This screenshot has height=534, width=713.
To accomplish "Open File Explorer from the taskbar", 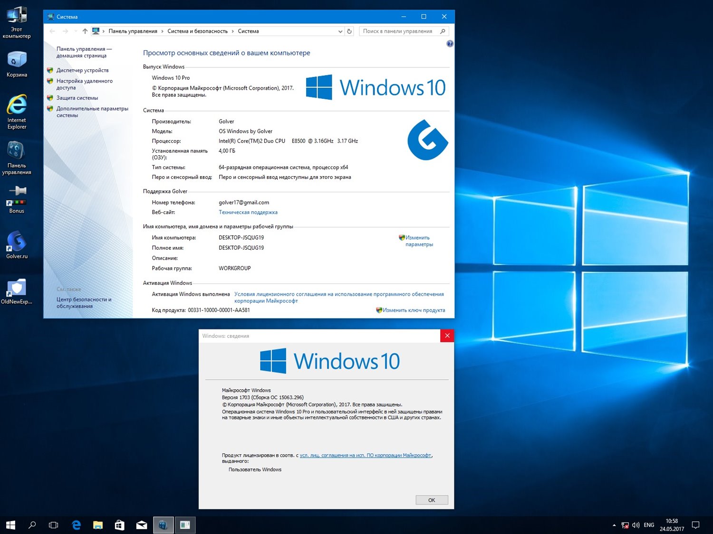I will pyautogui.click(x=98, y=525).
